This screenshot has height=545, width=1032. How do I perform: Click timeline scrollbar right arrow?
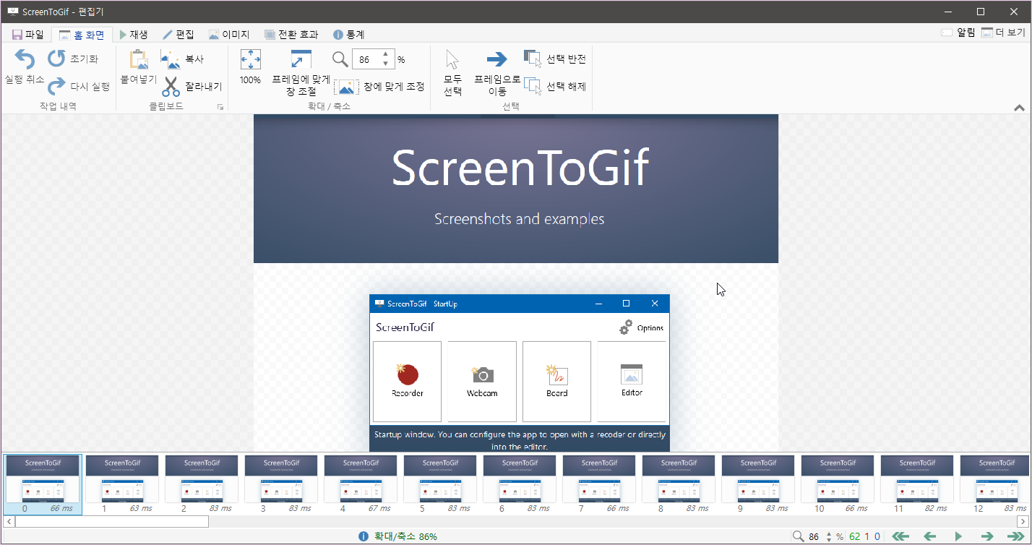[x=1022, y=521]
